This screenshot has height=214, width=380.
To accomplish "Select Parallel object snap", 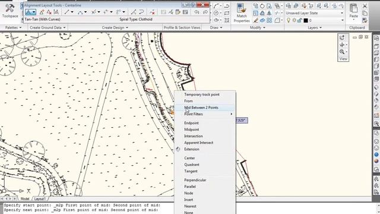I will (205, 187).
